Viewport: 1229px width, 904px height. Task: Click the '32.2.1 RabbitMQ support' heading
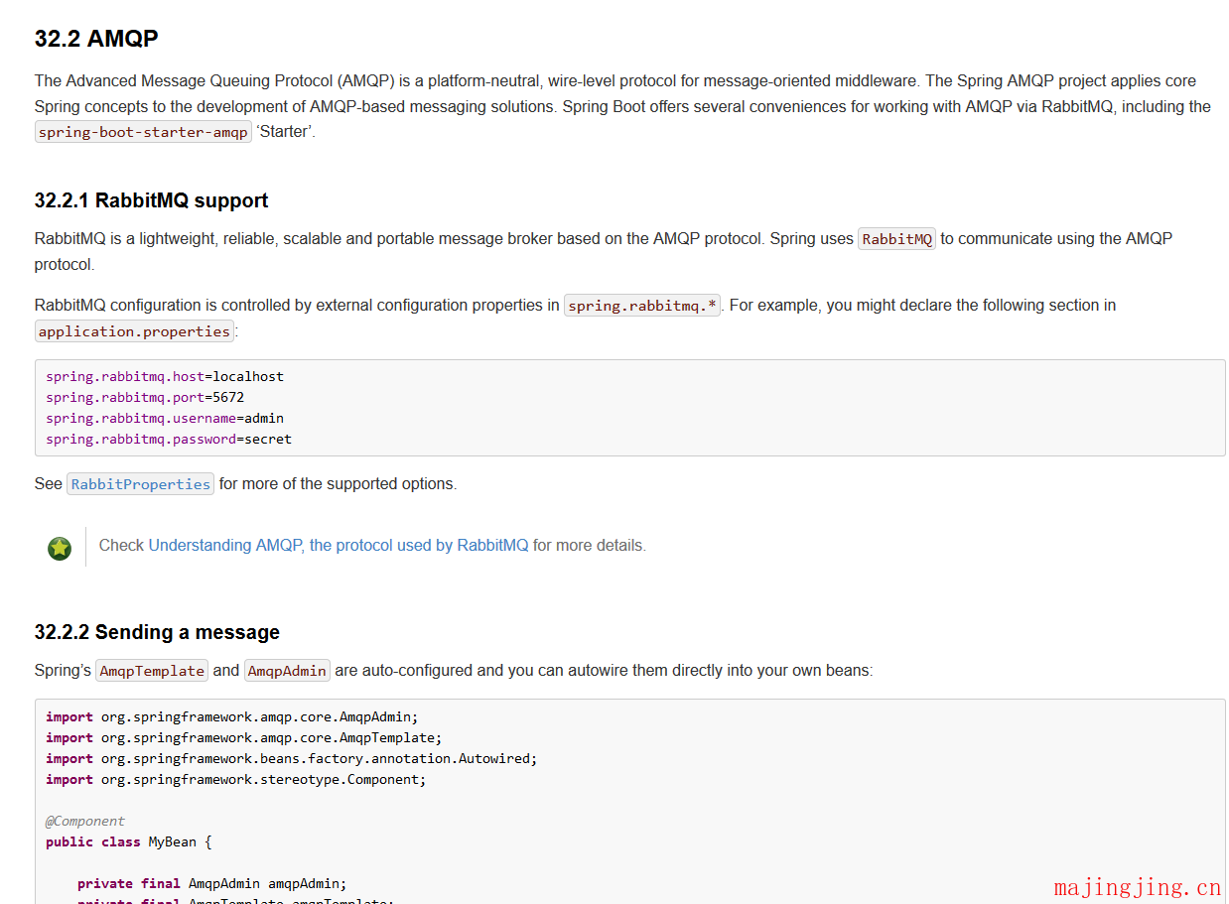pyautogui.click(x=151, y=200)
